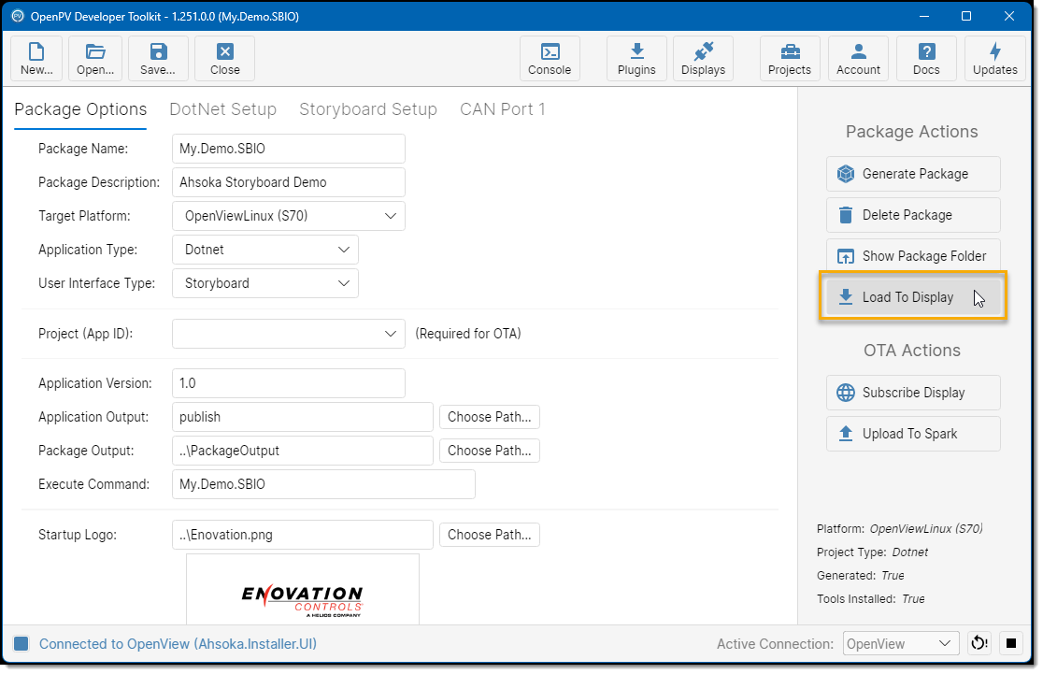
Task: Save the current package
Action: point(158,59)
